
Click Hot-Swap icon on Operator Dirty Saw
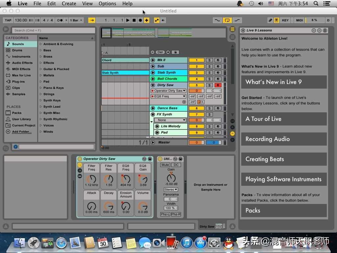(x=144, y=159)
